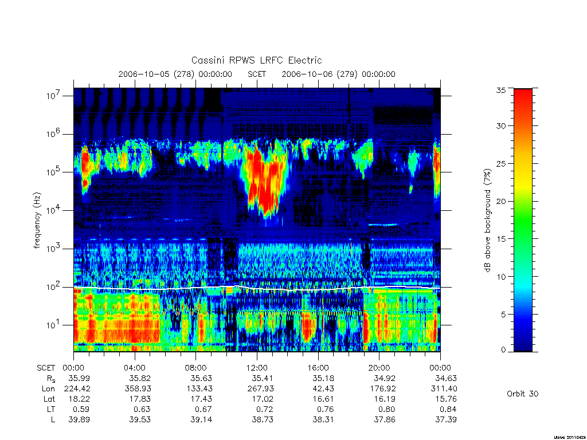The width and height of the screenshot is (587, 440).
Task: Click the Lon value "311.40"
Action: [x=444, y=389]
